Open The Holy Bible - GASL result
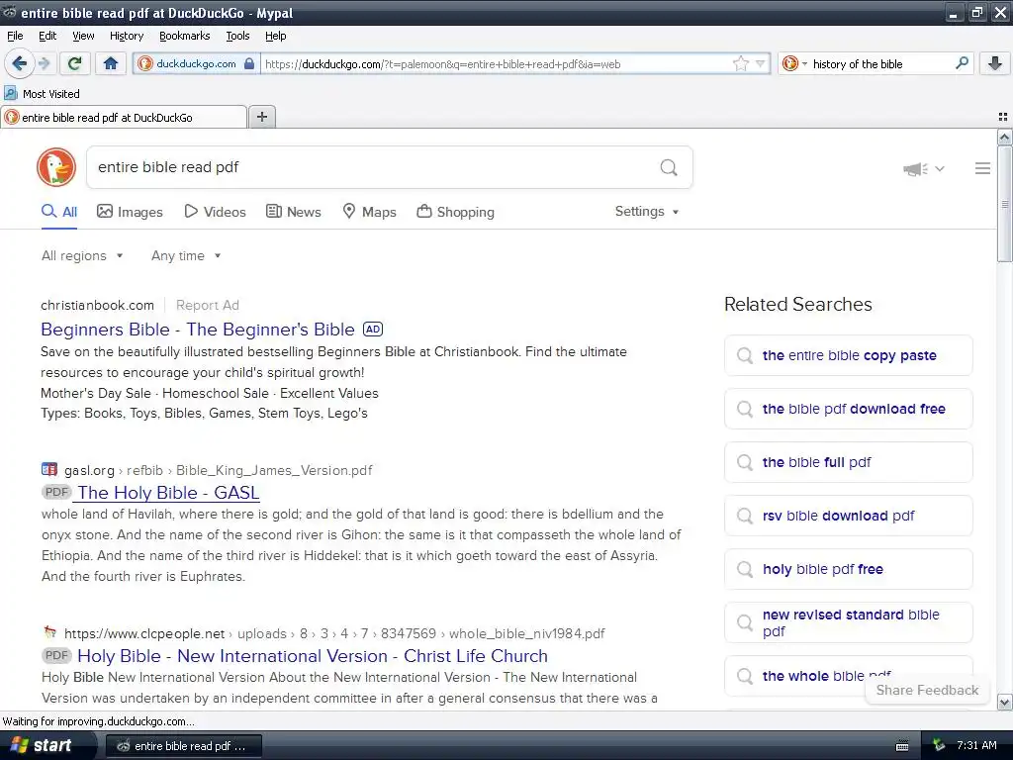This screenshot has height=760, width=1013. pyautogui.click(x=168, y=493)
